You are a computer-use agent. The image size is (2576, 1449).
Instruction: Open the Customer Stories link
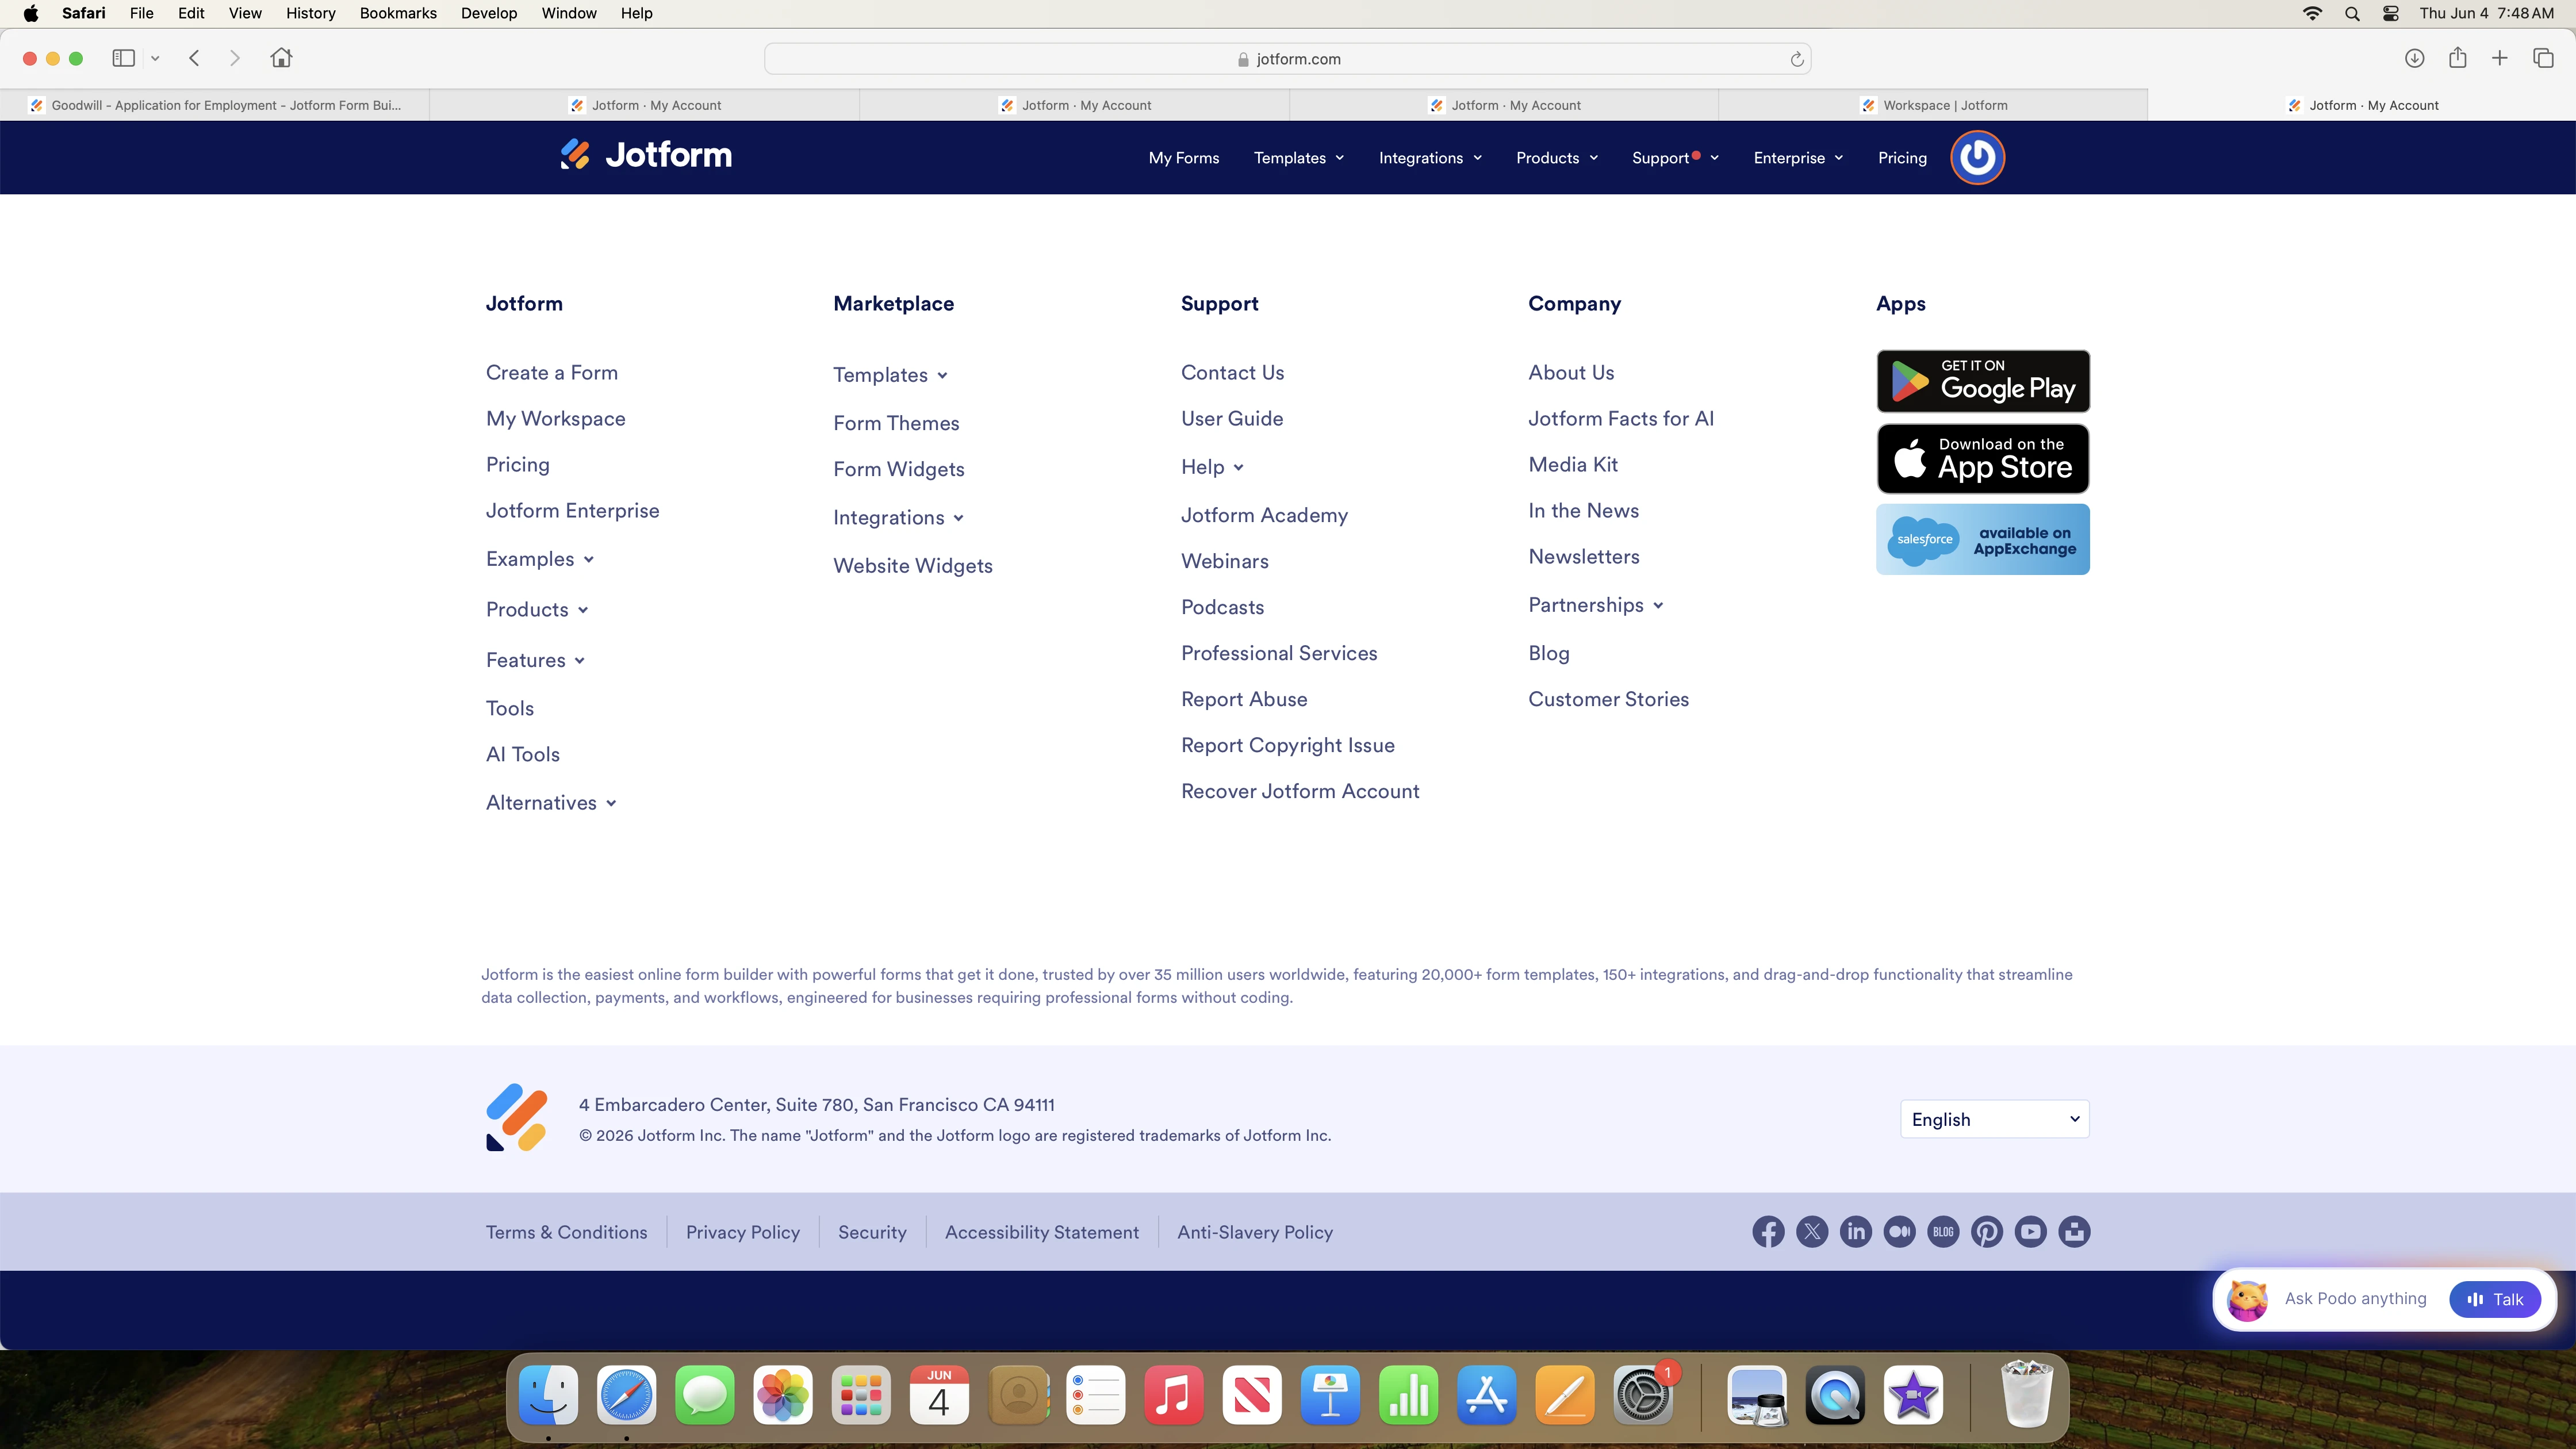pyautogui.click(x=1608, y=699)
